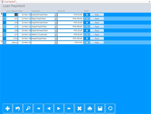Select record selector of first row

tap(1, 15)
